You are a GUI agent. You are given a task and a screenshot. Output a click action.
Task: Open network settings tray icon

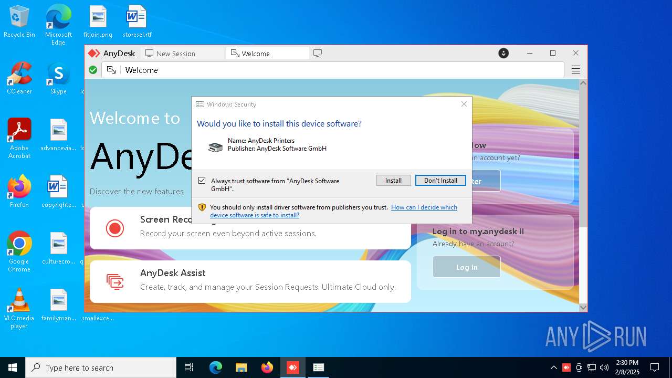592,367
